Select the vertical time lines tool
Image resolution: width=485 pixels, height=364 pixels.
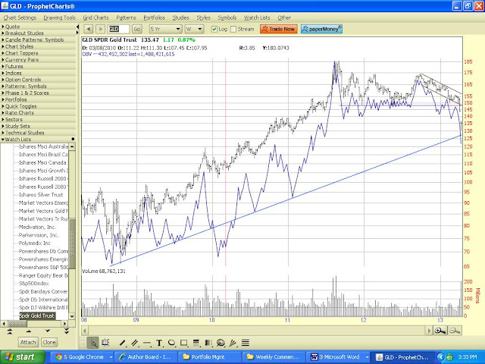[208, 343]
